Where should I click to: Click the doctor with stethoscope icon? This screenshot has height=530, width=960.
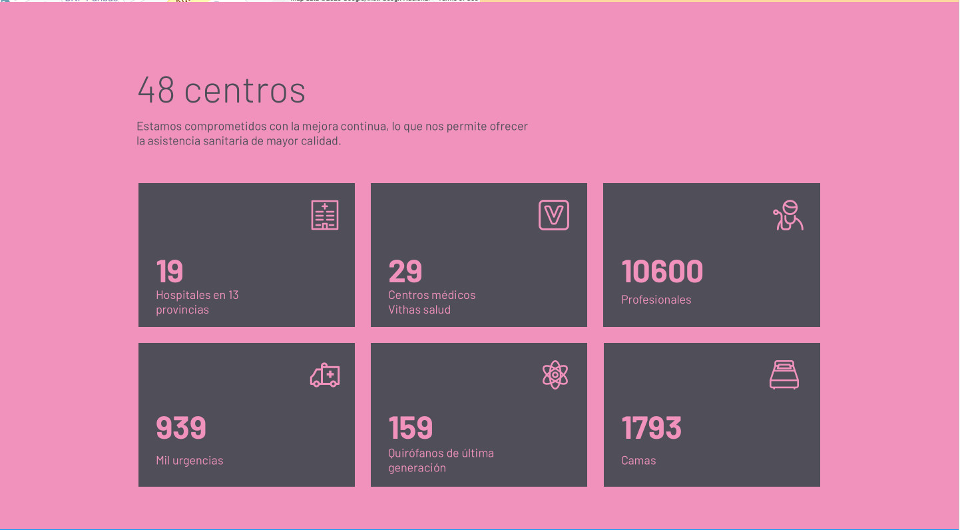point(788,215)
